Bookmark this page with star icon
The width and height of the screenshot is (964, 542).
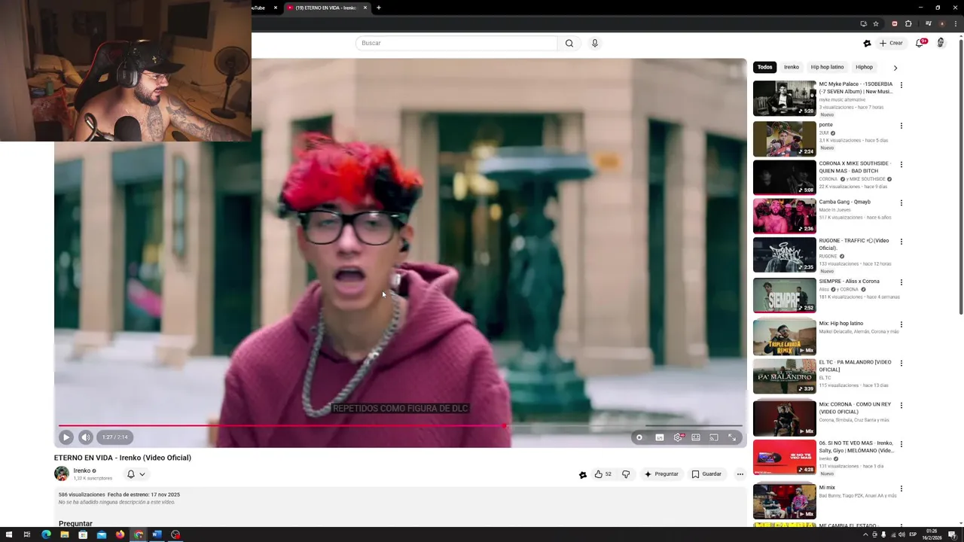(x=876, y=23)
